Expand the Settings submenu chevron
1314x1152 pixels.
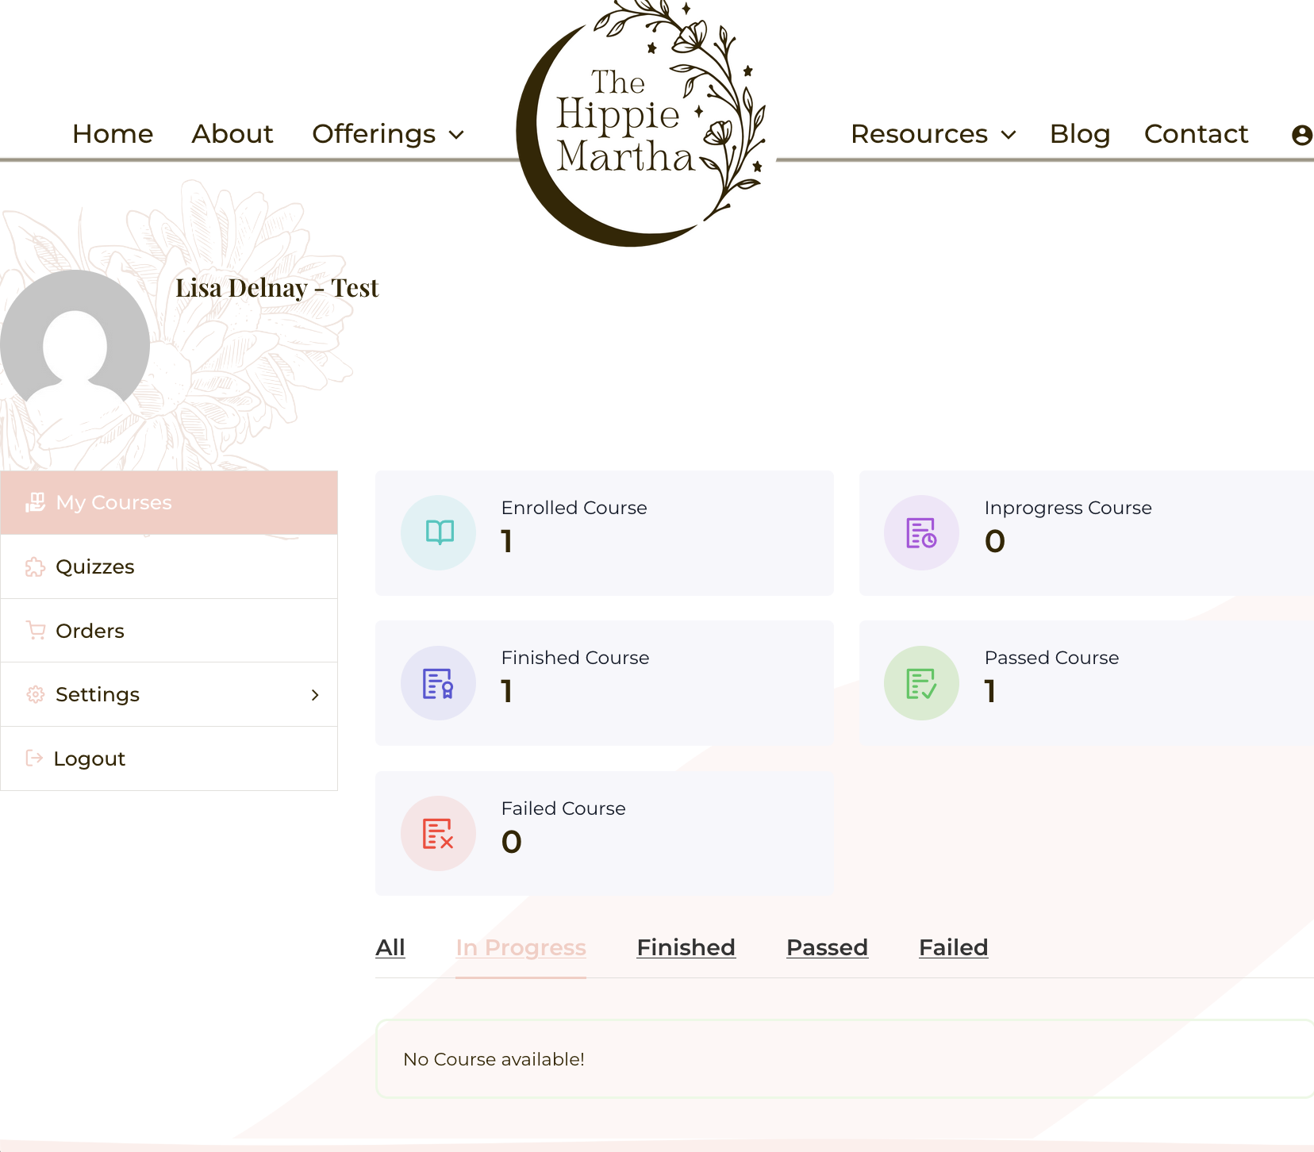(x=315, y=695)
